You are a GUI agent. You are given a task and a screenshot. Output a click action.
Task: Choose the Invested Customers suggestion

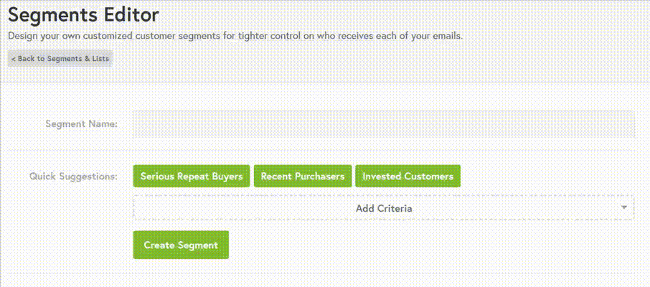pos(408,176)
